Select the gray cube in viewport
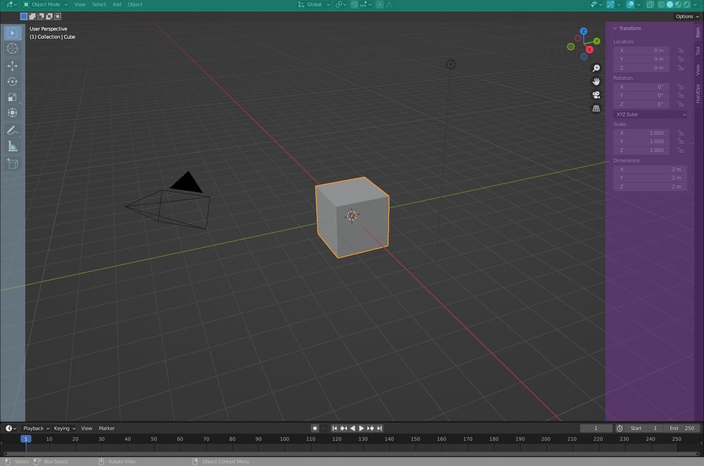Image resolution: width=704 pixels, height=466 pixels. (352, 217)
